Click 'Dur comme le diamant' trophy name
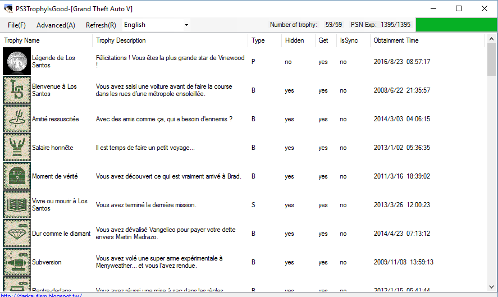The height and width of the screenshot is (297, 498). click(61, 234)
